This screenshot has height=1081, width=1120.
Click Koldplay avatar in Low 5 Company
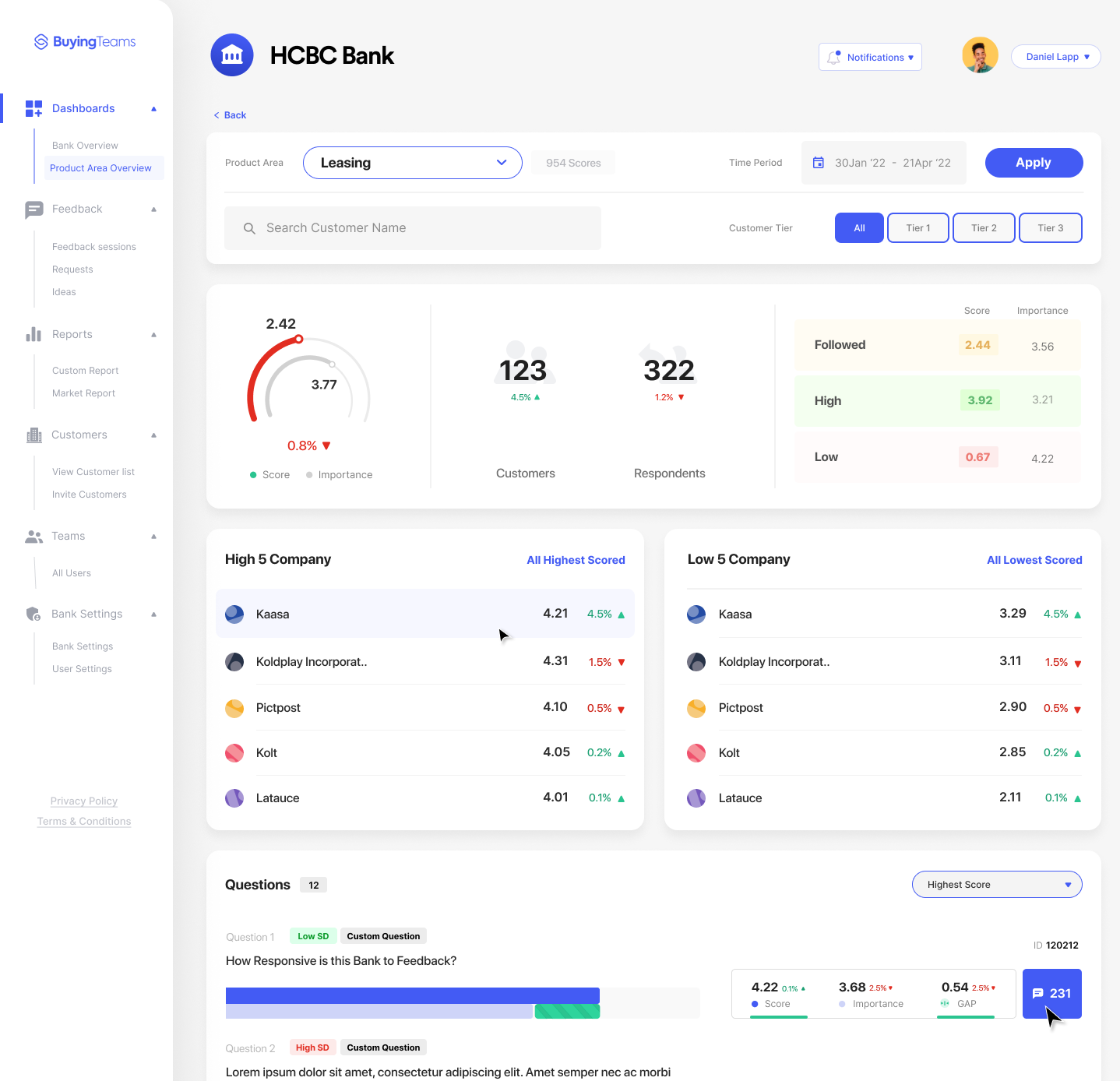(x=696, y=662)
